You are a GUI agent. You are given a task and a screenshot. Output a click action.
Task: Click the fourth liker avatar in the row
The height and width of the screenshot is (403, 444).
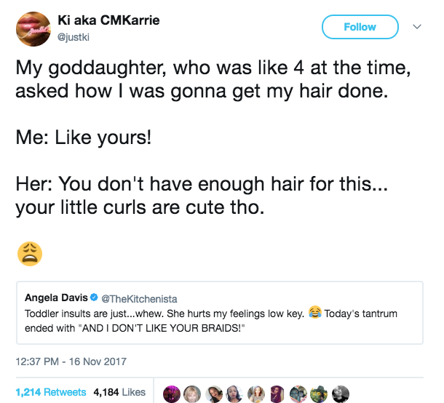coord(236,391)
